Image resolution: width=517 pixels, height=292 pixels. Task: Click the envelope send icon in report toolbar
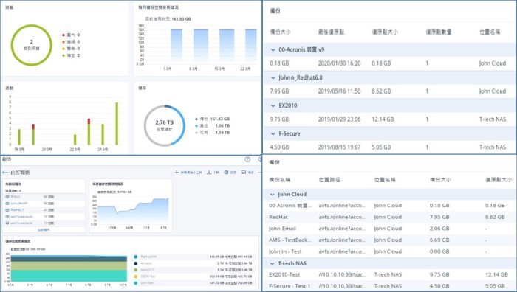243,172
